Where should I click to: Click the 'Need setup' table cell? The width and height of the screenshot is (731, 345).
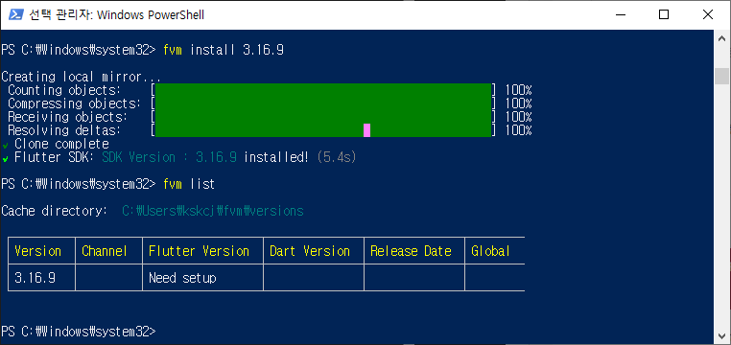pyautogui.click(x=182, y=279)
